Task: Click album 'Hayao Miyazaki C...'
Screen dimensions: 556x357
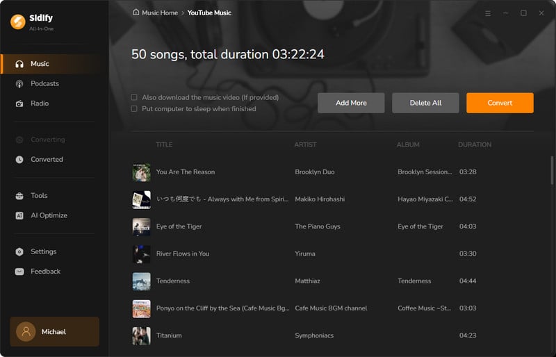Action: 425,199
